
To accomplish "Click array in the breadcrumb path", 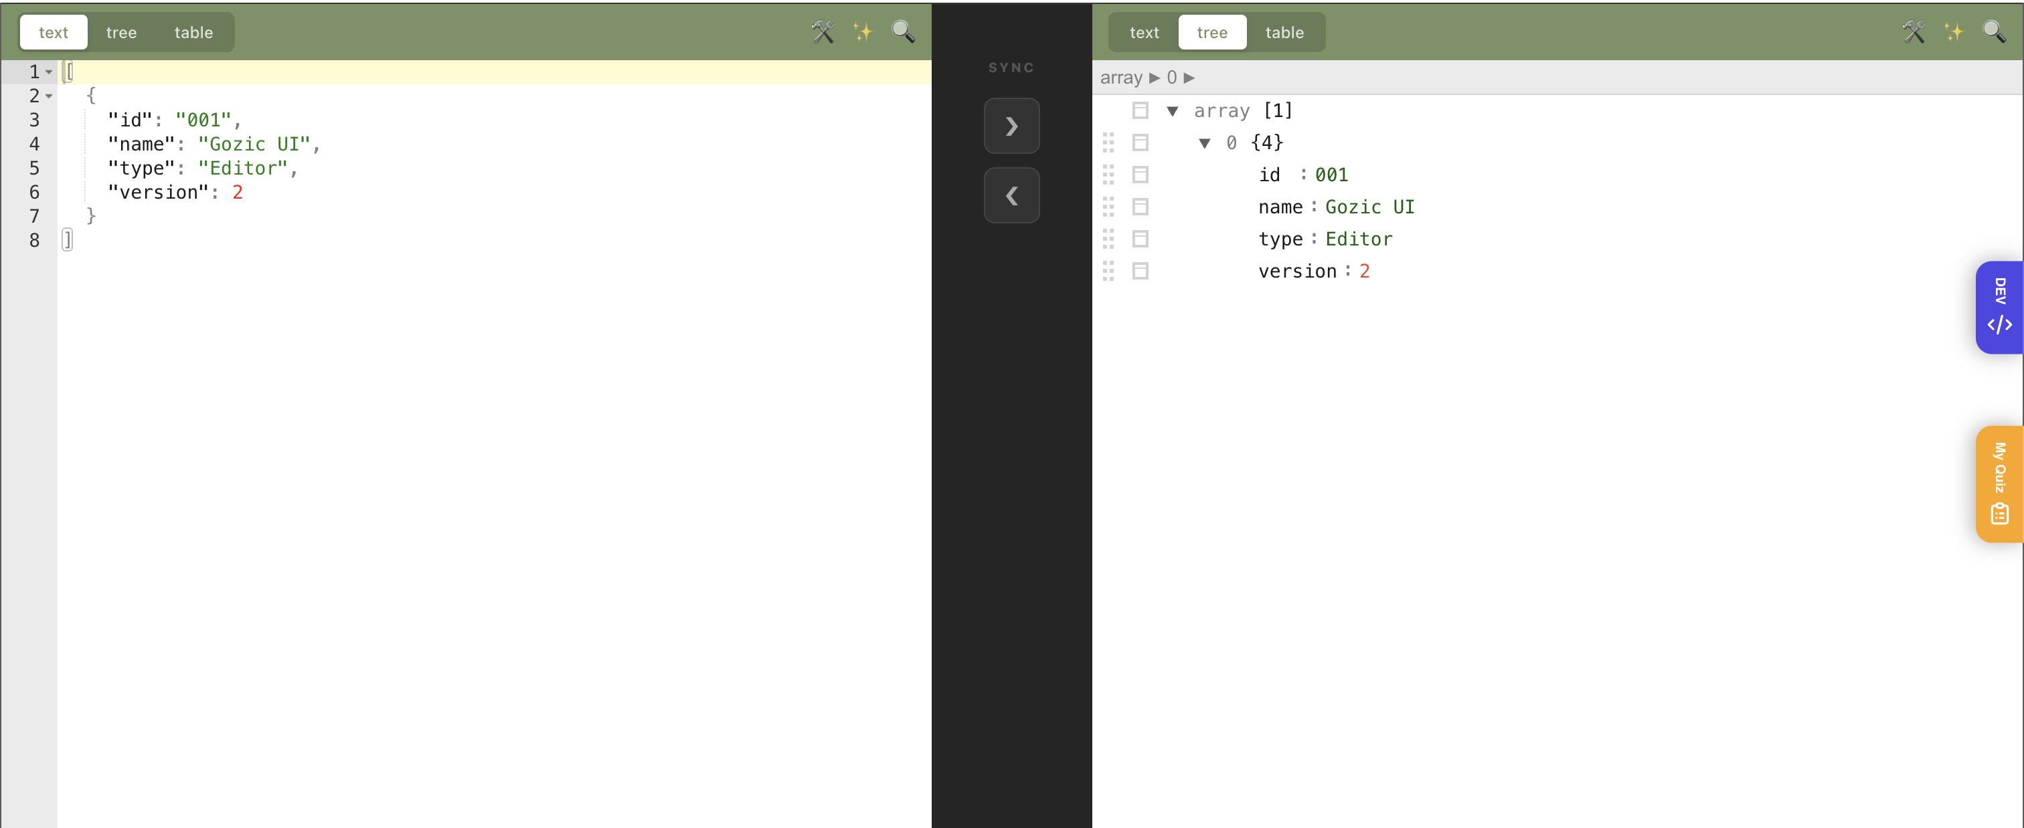I will point(1121,77).
